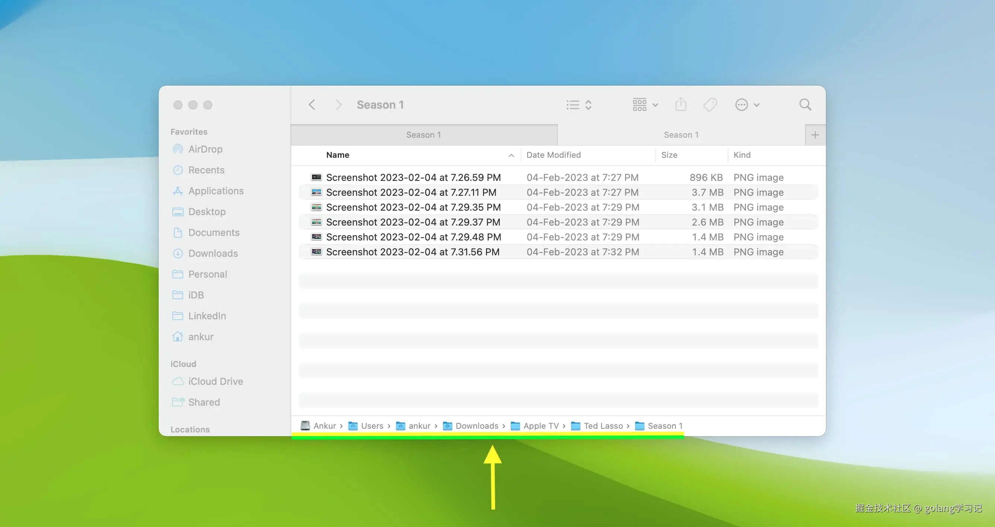This screenshot has width=995, height=527.
Task: Go forward with the right chevron
Action: click(338, 105)
